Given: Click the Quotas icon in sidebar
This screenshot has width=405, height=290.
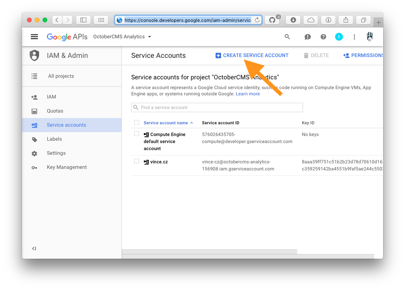Looking at the screenshot, I should [34, 111].
